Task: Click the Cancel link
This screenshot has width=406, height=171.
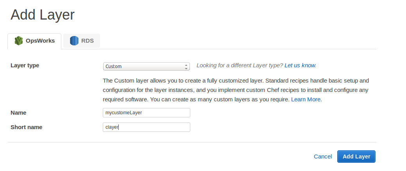Action: [x=323, y=157]
